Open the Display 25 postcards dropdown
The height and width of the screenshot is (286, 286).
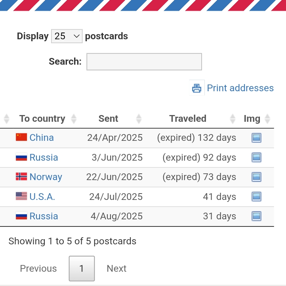click(x=67, y=36)
